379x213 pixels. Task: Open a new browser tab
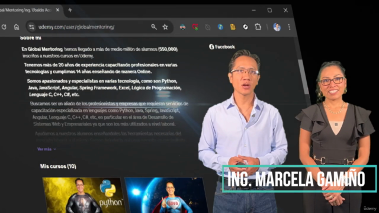pyautogui.click(x=70, y=10)
